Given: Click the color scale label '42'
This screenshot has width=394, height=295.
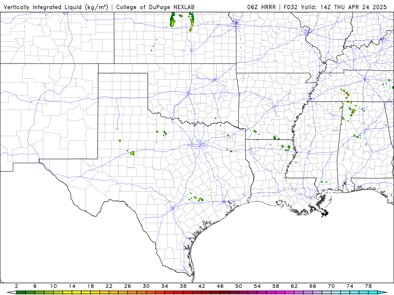Looking at the screenshot, I should click(202, 286).
